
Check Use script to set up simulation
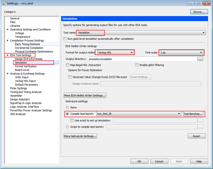[72, 120]
